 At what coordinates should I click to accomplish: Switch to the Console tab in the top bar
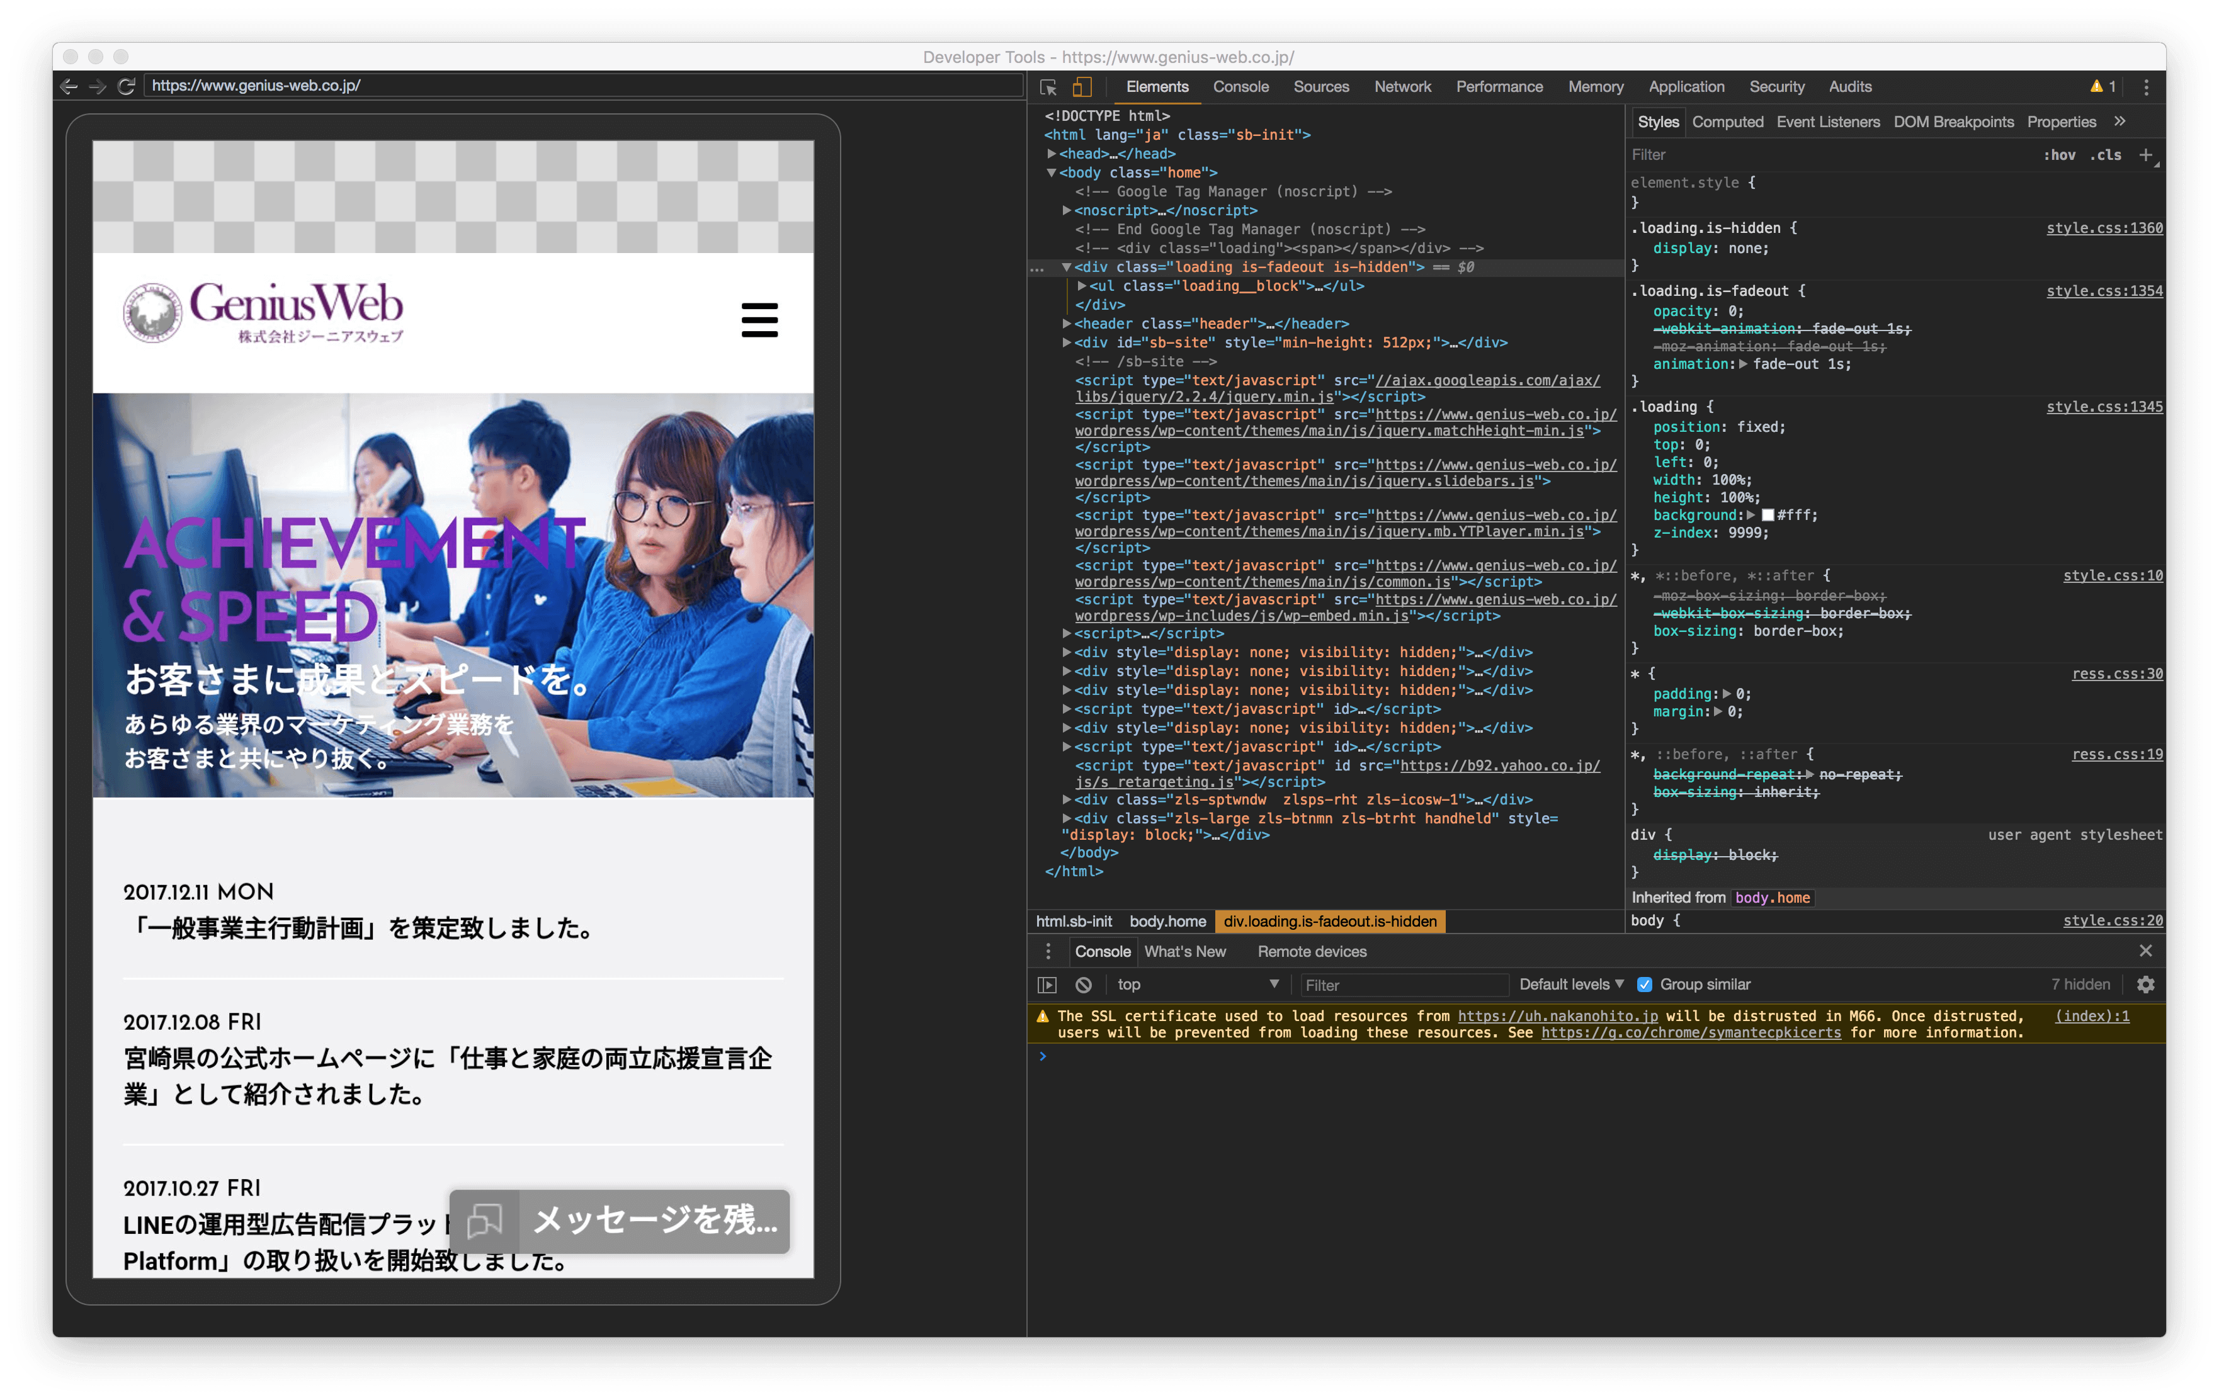(x=1240, y=87)
